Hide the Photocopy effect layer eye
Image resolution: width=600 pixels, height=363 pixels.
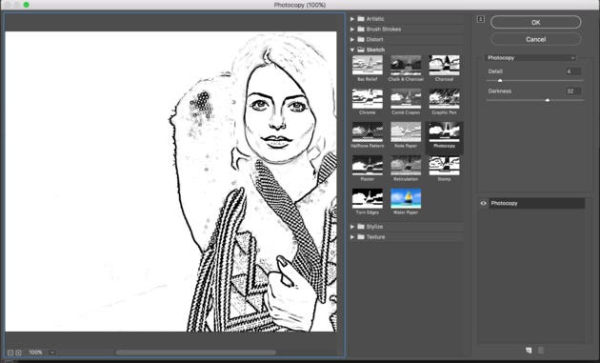coord(483,203)
